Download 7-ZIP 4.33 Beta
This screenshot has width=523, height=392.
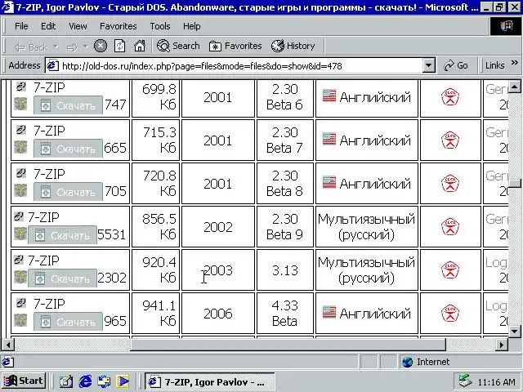pos(68,322)
